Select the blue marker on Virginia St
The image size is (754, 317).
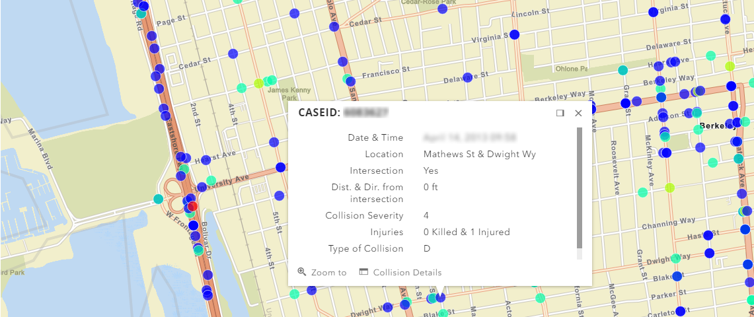[x=514, y=34]
